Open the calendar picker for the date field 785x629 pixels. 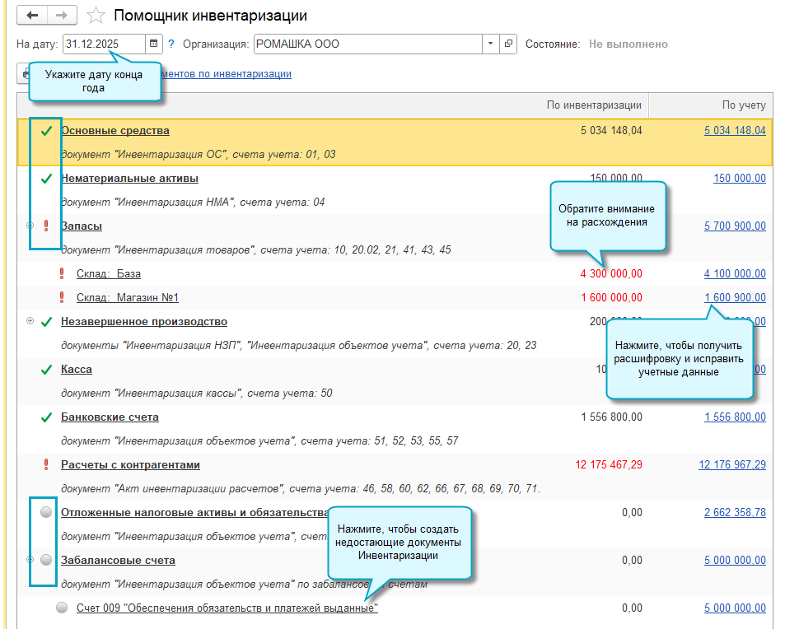(153, 45)
